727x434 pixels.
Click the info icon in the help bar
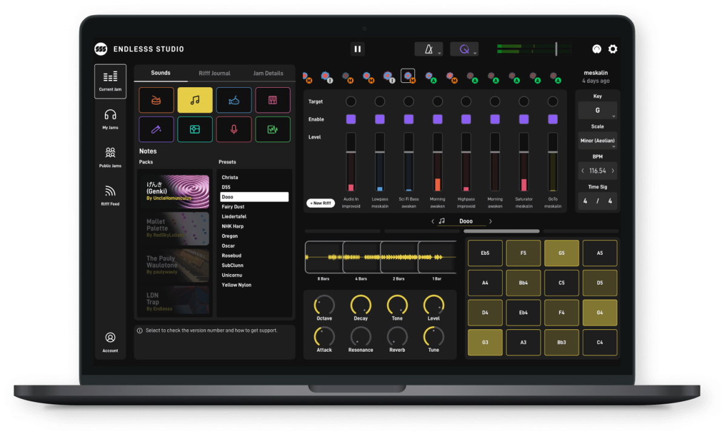[x=140, y=330]
